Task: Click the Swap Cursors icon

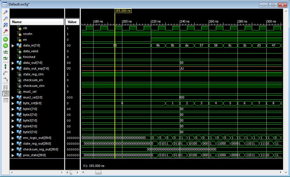Action: coord(5,87)
